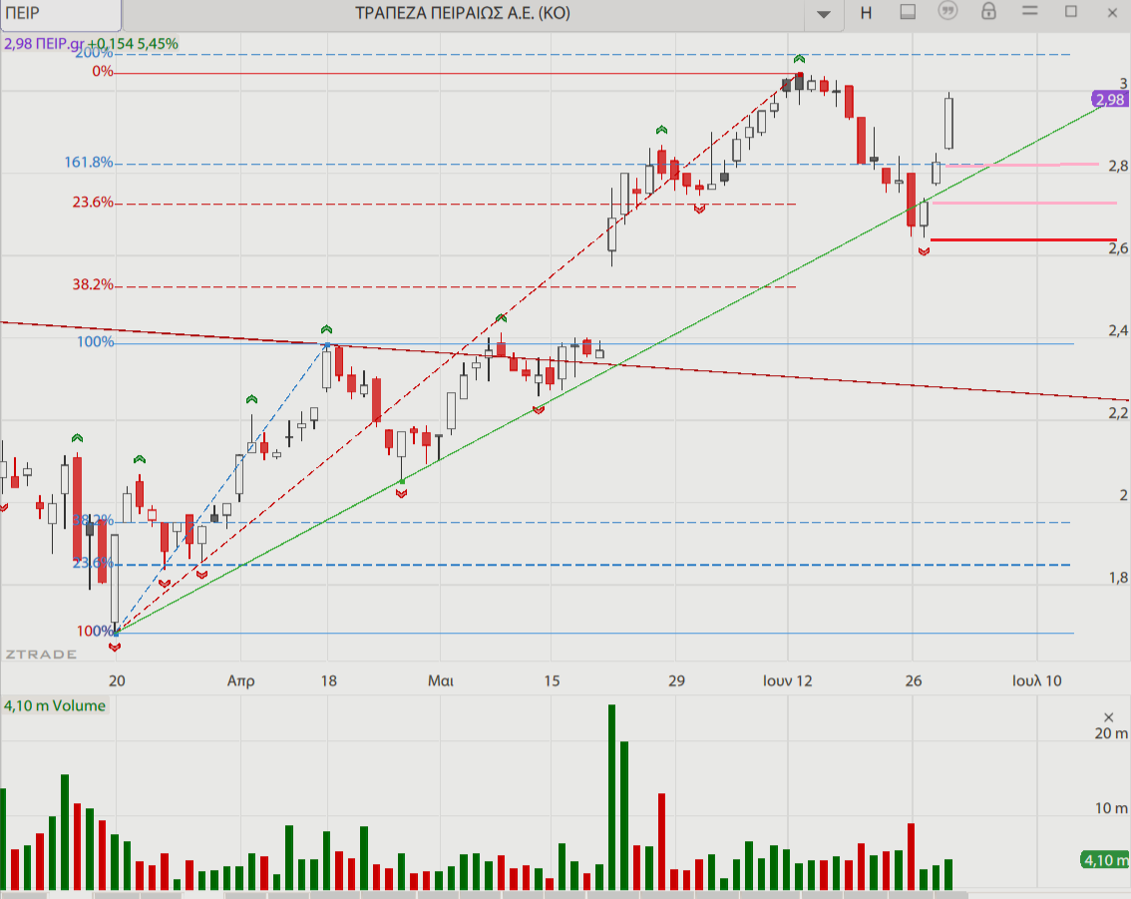Close the chart window with the top X
This screenshot has height=899, width=1131.
[1112, 13]
